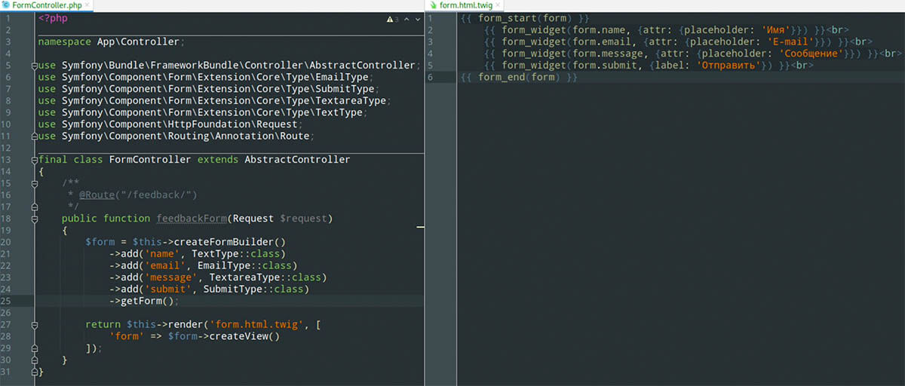
Task: Collapse the doc comment fold at line 15
Action: (x=35, y=183)
